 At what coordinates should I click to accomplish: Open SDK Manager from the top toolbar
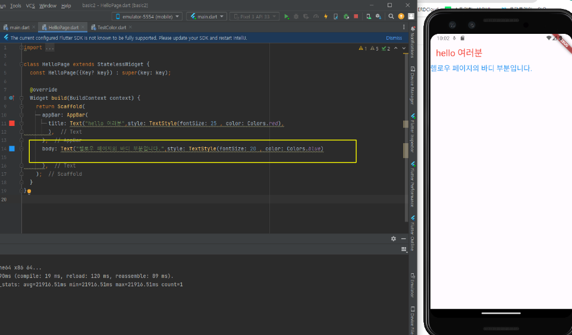pos(378,17)
